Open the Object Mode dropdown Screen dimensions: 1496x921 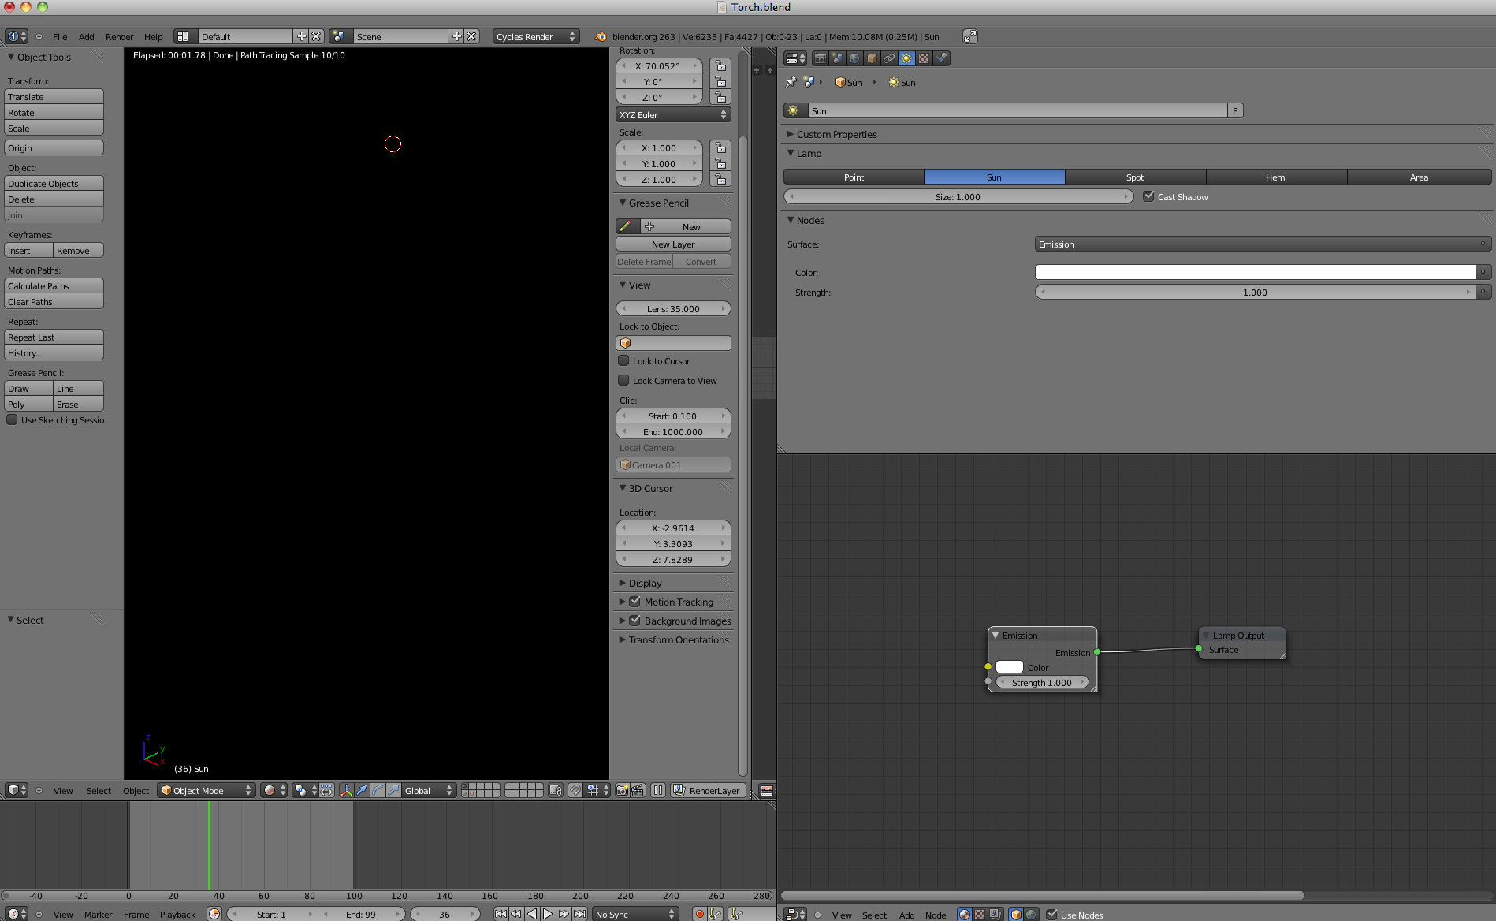coord(207,790)
